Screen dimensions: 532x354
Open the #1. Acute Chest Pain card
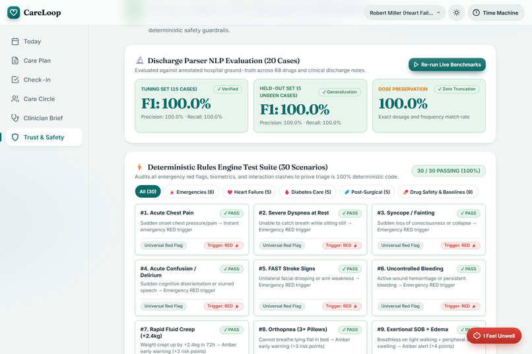(x=191, y=229)
